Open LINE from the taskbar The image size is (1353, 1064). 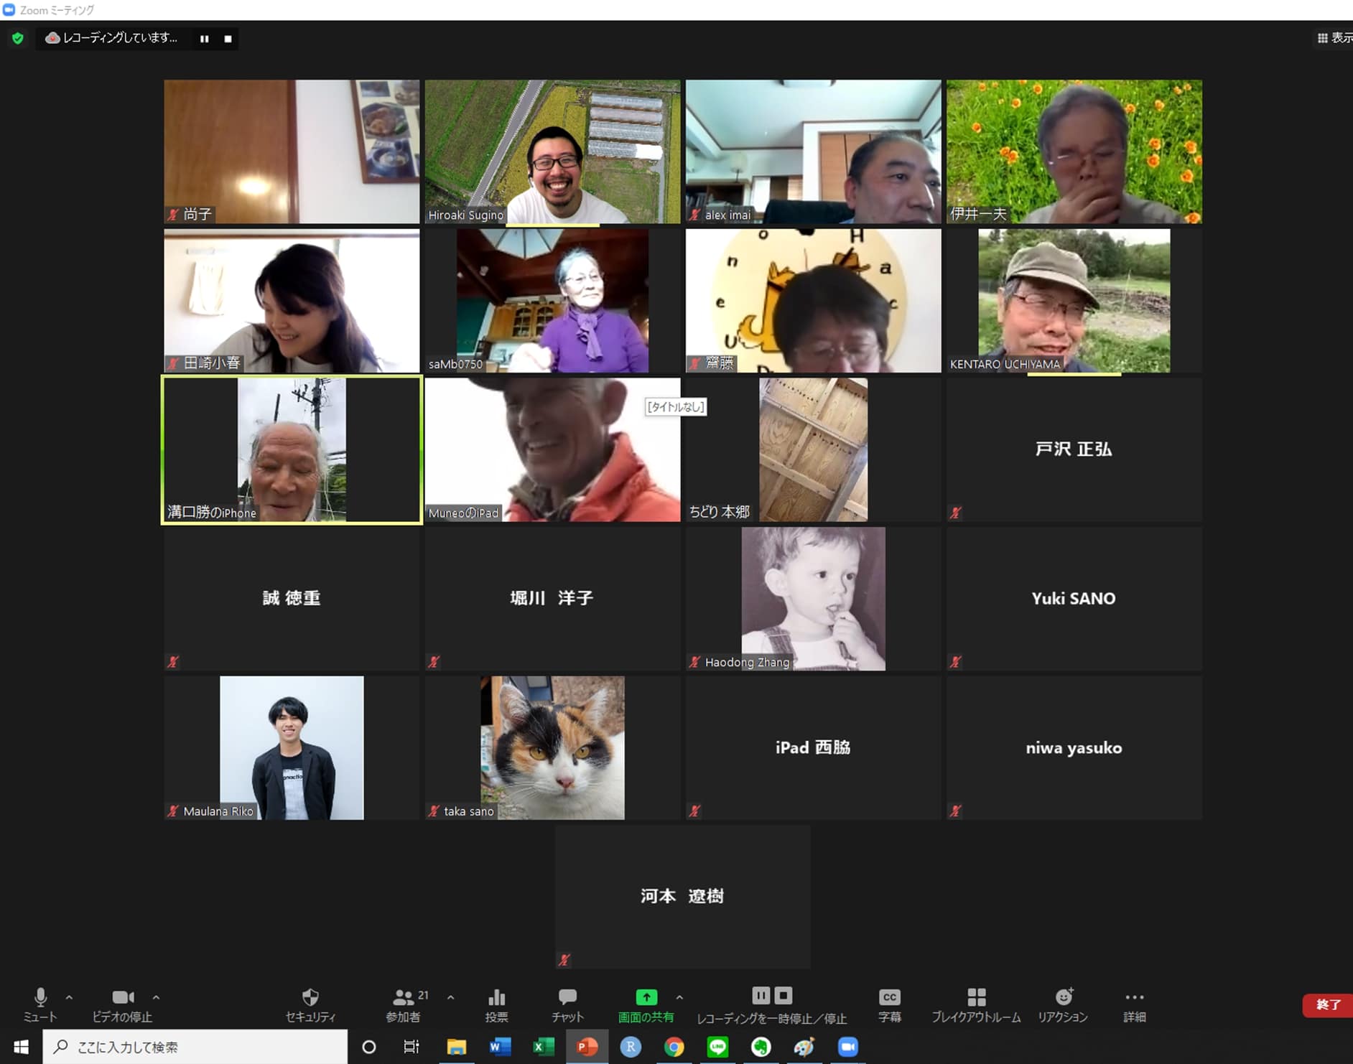pyautogui.click(x=717, y=1047)
